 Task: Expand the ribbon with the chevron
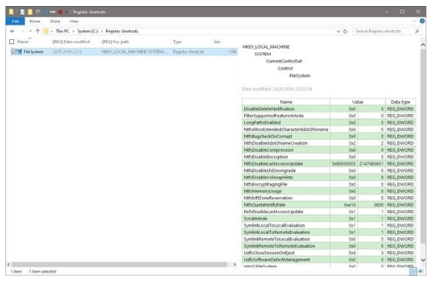coord(415,22)
